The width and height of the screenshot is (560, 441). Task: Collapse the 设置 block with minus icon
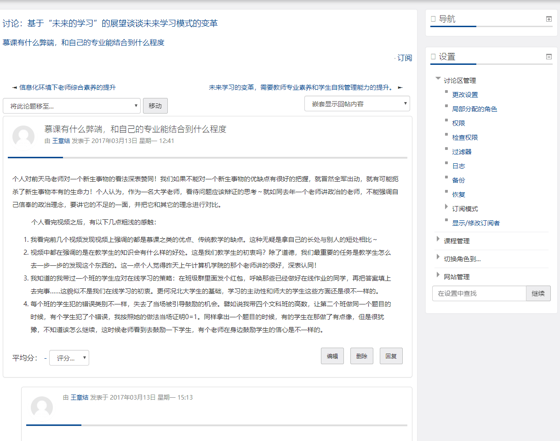click(549, 57)
